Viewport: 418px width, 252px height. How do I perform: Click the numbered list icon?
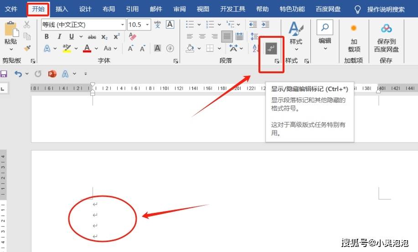[x=210, y=25]
